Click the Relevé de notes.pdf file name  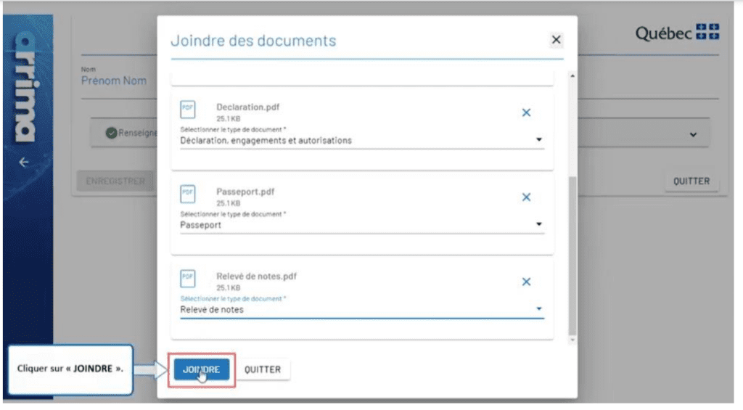click(x=256, y=276)
